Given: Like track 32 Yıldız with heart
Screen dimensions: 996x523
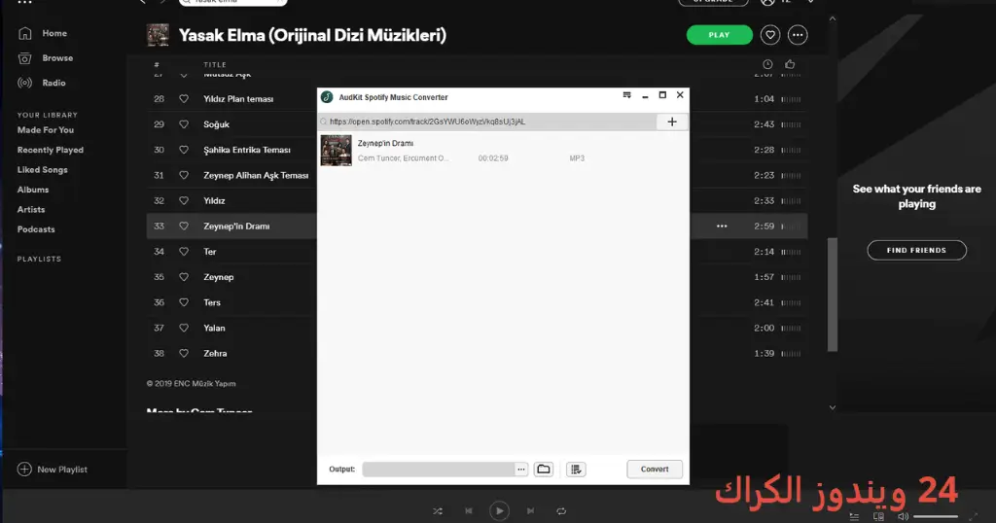Looking at the screenshot, I should [x=184, y=200].
